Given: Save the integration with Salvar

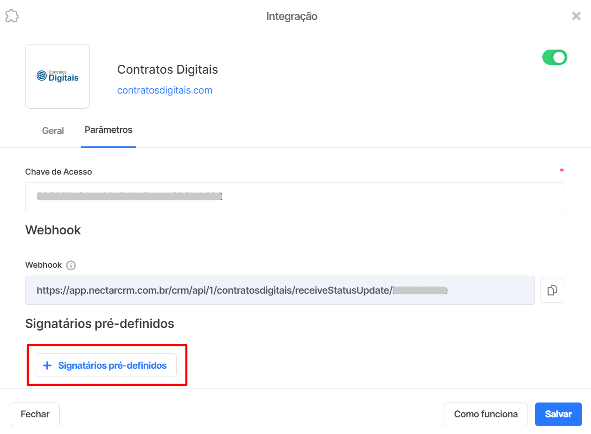Looking at the screenshot, I should click(x=559, y=414).
